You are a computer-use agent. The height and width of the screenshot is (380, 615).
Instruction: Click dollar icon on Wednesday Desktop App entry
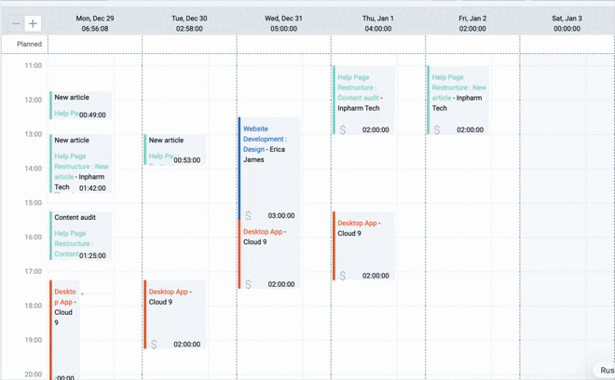click(x=248, y=284)
